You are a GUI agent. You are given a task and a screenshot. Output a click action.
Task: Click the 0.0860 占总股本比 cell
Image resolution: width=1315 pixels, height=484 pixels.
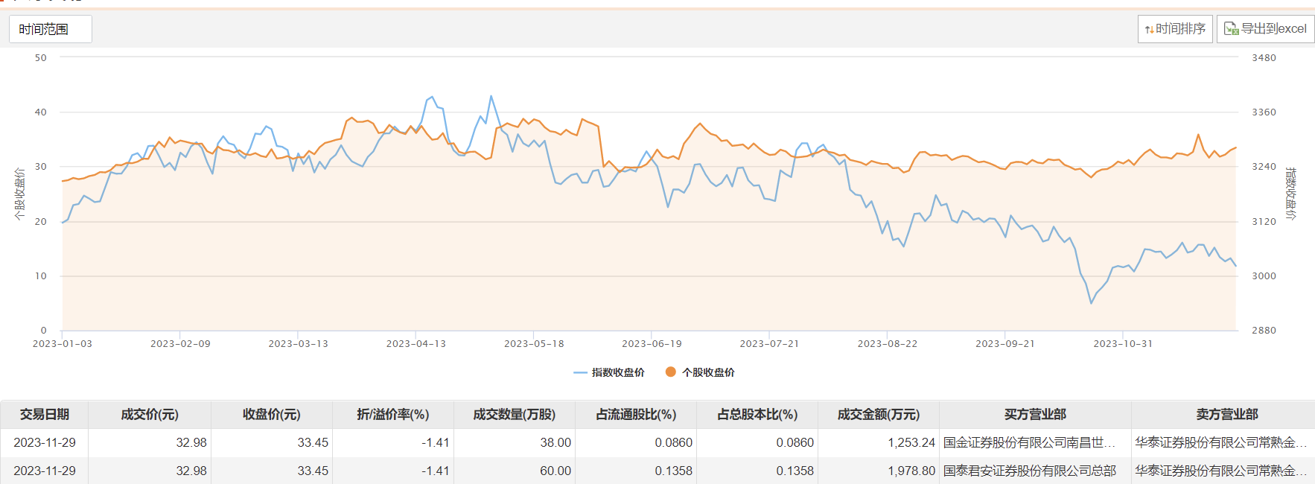[x=757, y=442]
